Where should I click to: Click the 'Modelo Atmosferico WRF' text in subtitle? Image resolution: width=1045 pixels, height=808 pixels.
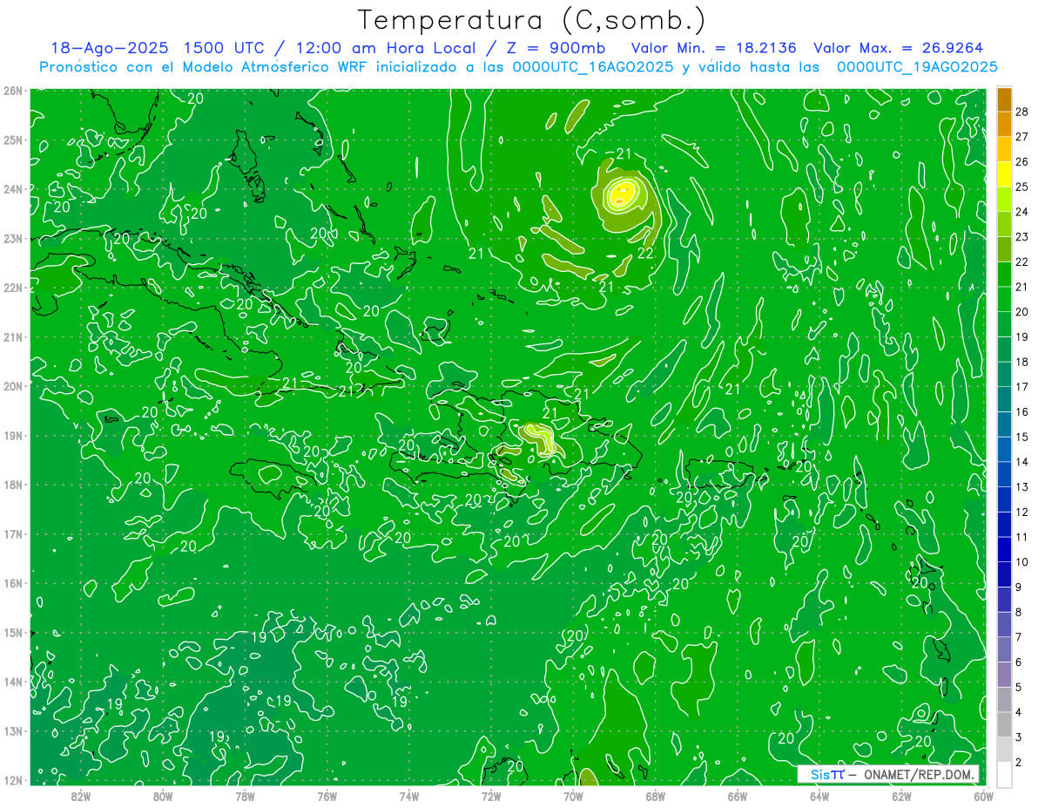(275, 67)
